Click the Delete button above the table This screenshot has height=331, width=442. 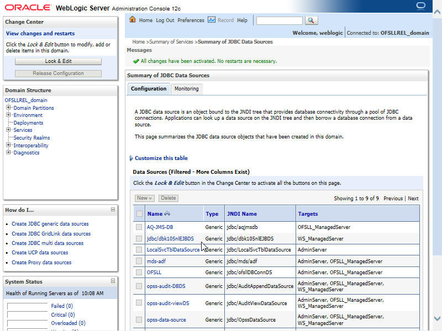[x=169, y=198]
